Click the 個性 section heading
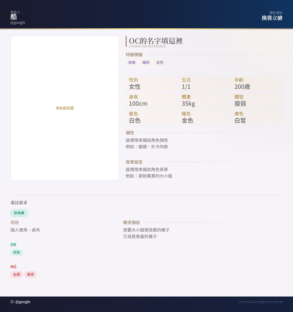 [130, 133]
